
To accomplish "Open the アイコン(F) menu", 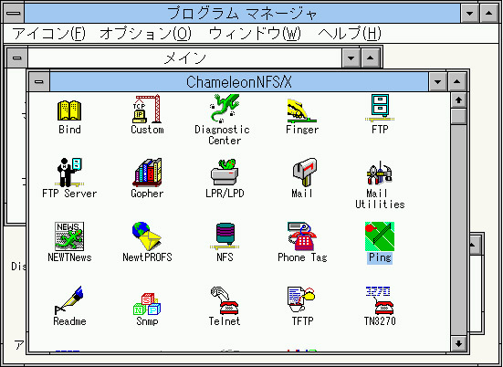I will point(48,34).
